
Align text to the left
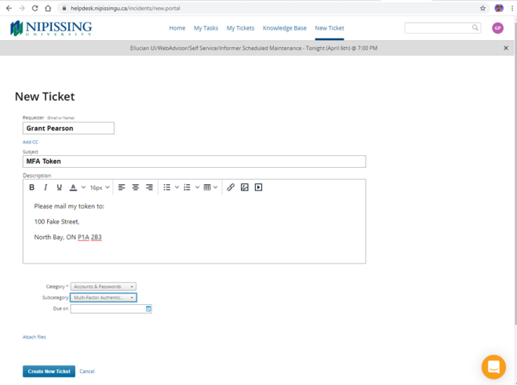point(122,187)
